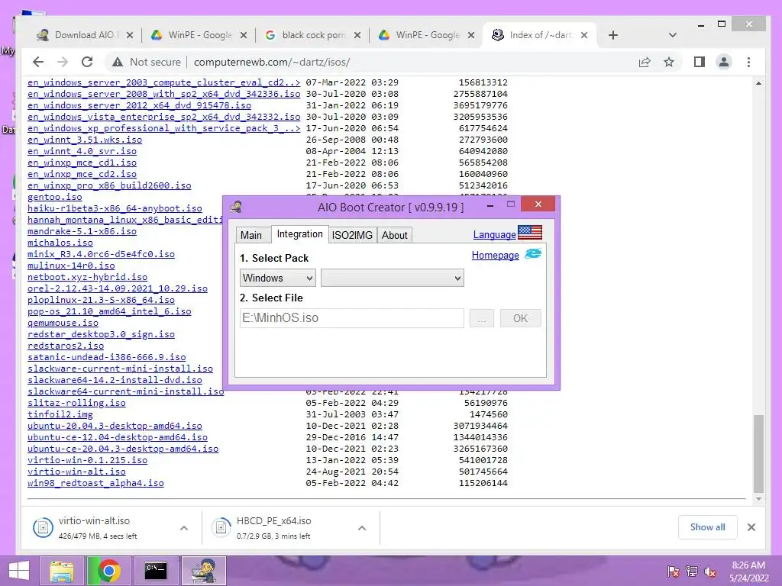Open ubuntu-20.04.3-desktop-amd64.iso link
Viewport: 782px width, 586px height.
click(x=115, y=426)
